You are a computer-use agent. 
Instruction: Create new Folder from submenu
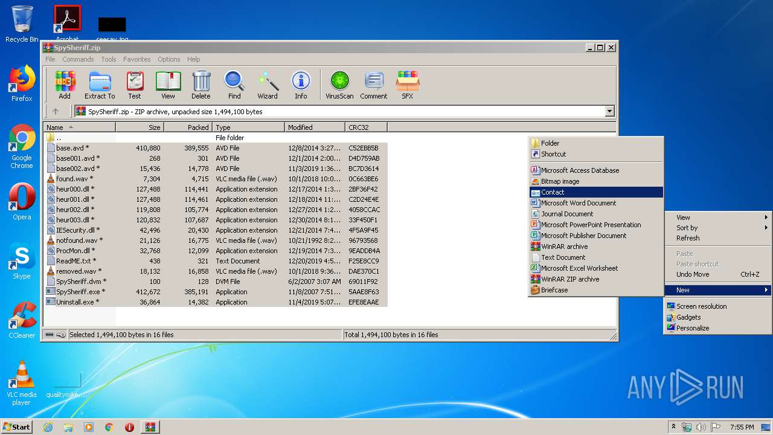click(596, 143)
